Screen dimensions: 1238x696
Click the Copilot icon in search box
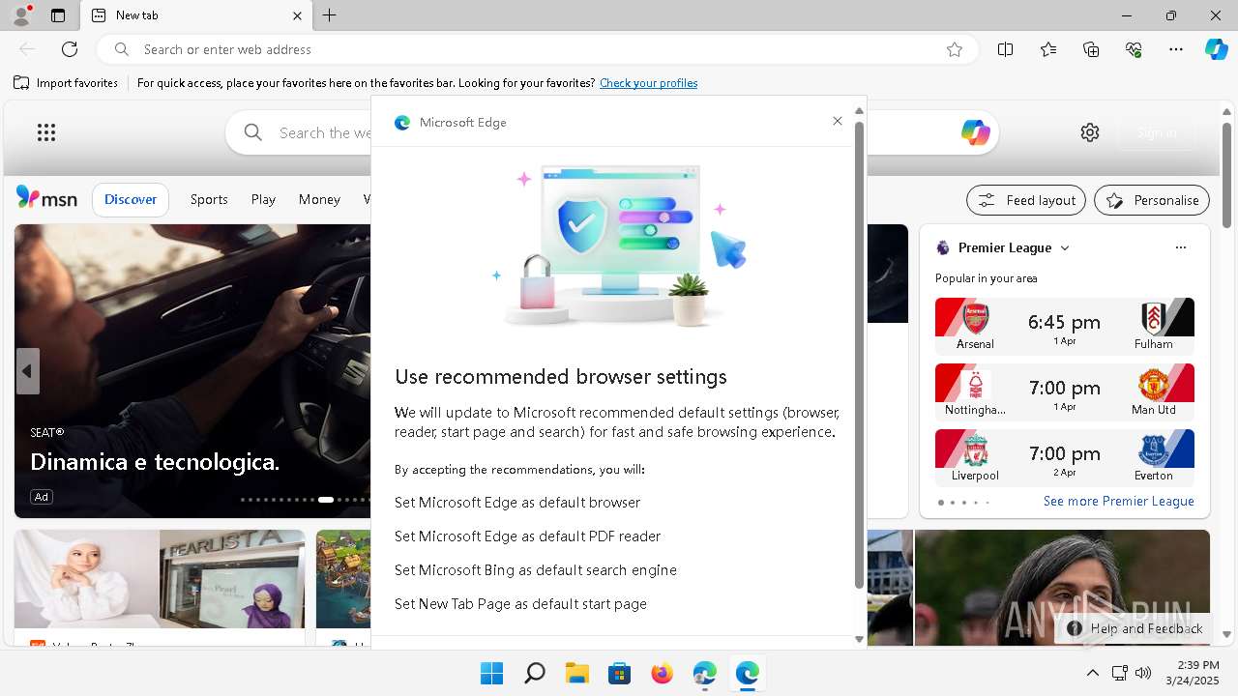pyautogui.click(x=975, y=132)
